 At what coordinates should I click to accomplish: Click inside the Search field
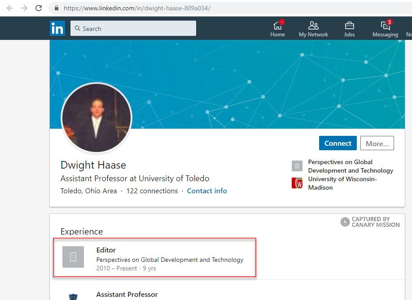pos(133,28)
